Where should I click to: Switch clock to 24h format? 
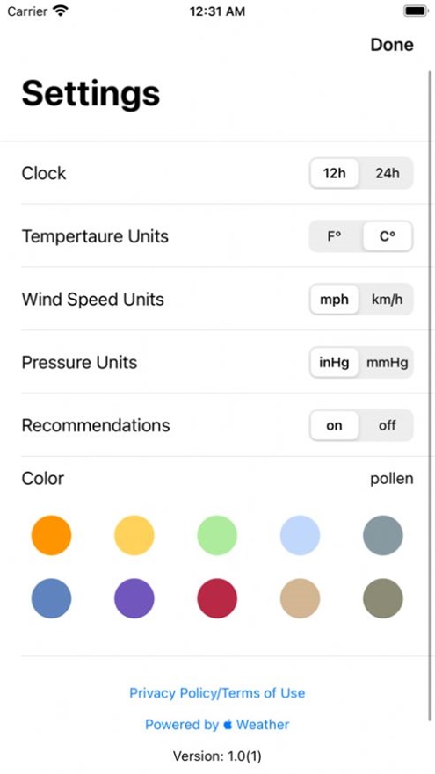387,173
